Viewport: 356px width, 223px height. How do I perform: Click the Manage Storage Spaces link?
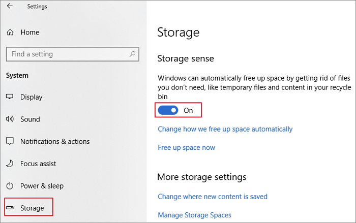click(x=194, y=215)
